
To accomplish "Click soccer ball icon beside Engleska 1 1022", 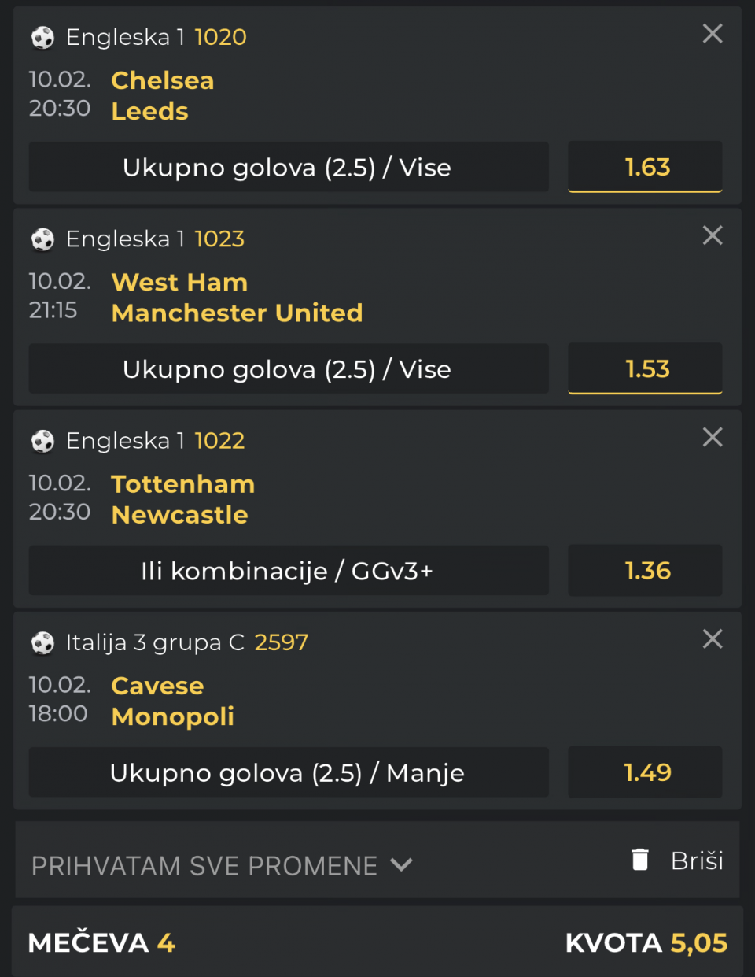I will tap(42, 442).
